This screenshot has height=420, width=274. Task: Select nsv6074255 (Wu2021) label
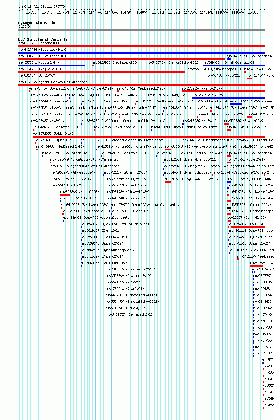(x=123, y=282)
